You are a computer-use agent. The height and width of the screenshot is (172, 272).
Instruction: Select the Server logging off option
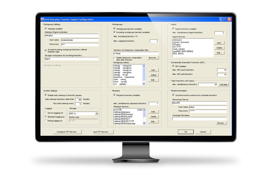(46, 113)
